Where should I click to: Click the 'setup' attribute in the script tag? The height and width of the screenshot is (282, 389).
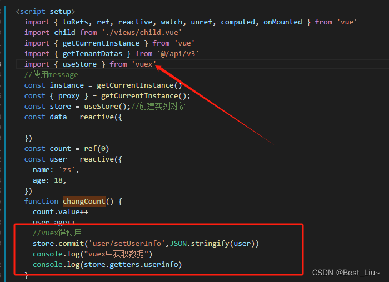pyautogui.click(x=61, y=12)
